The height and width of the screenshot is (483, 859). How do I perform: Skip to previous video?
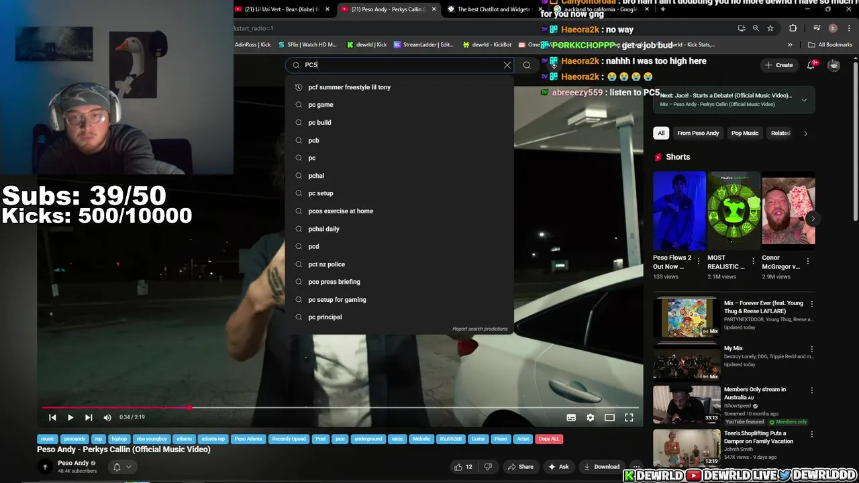point(52,417)
